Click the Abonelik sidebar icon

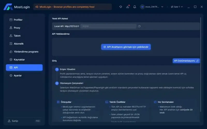(x=11, y=44)
